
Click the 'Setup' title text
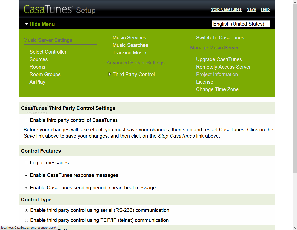[86, 10]
